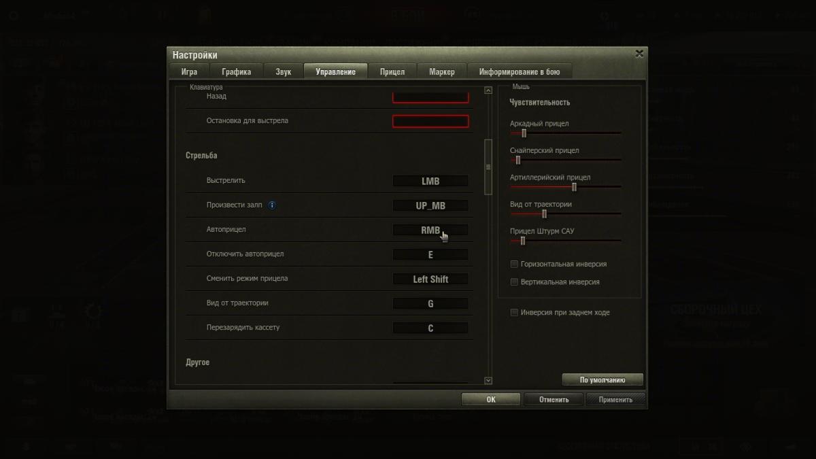Click the Перезарядить кассету label
The height and width of the screenshot is (459, 816).
click(243, 328)
